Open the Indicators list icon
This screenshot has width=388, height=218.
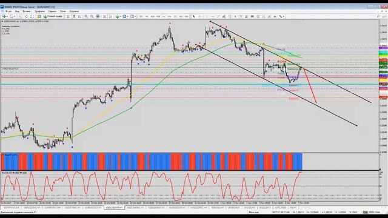[117, 16]
